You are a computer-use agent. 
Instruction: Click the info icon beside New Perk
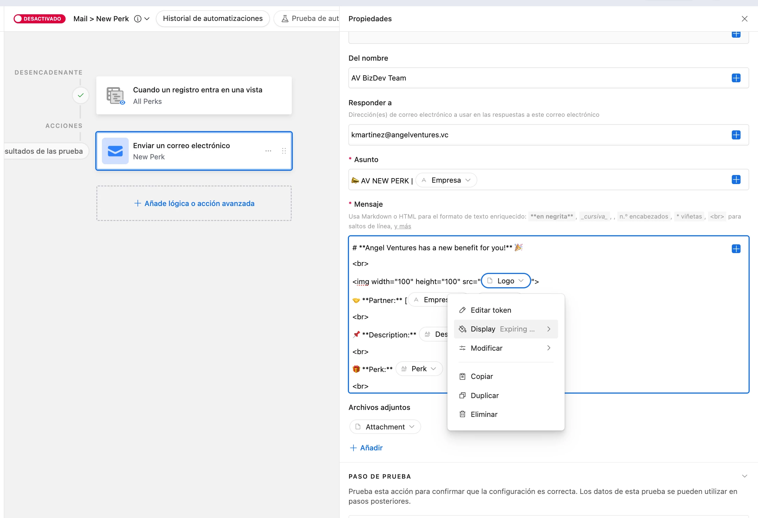click(x=138, y=19)
